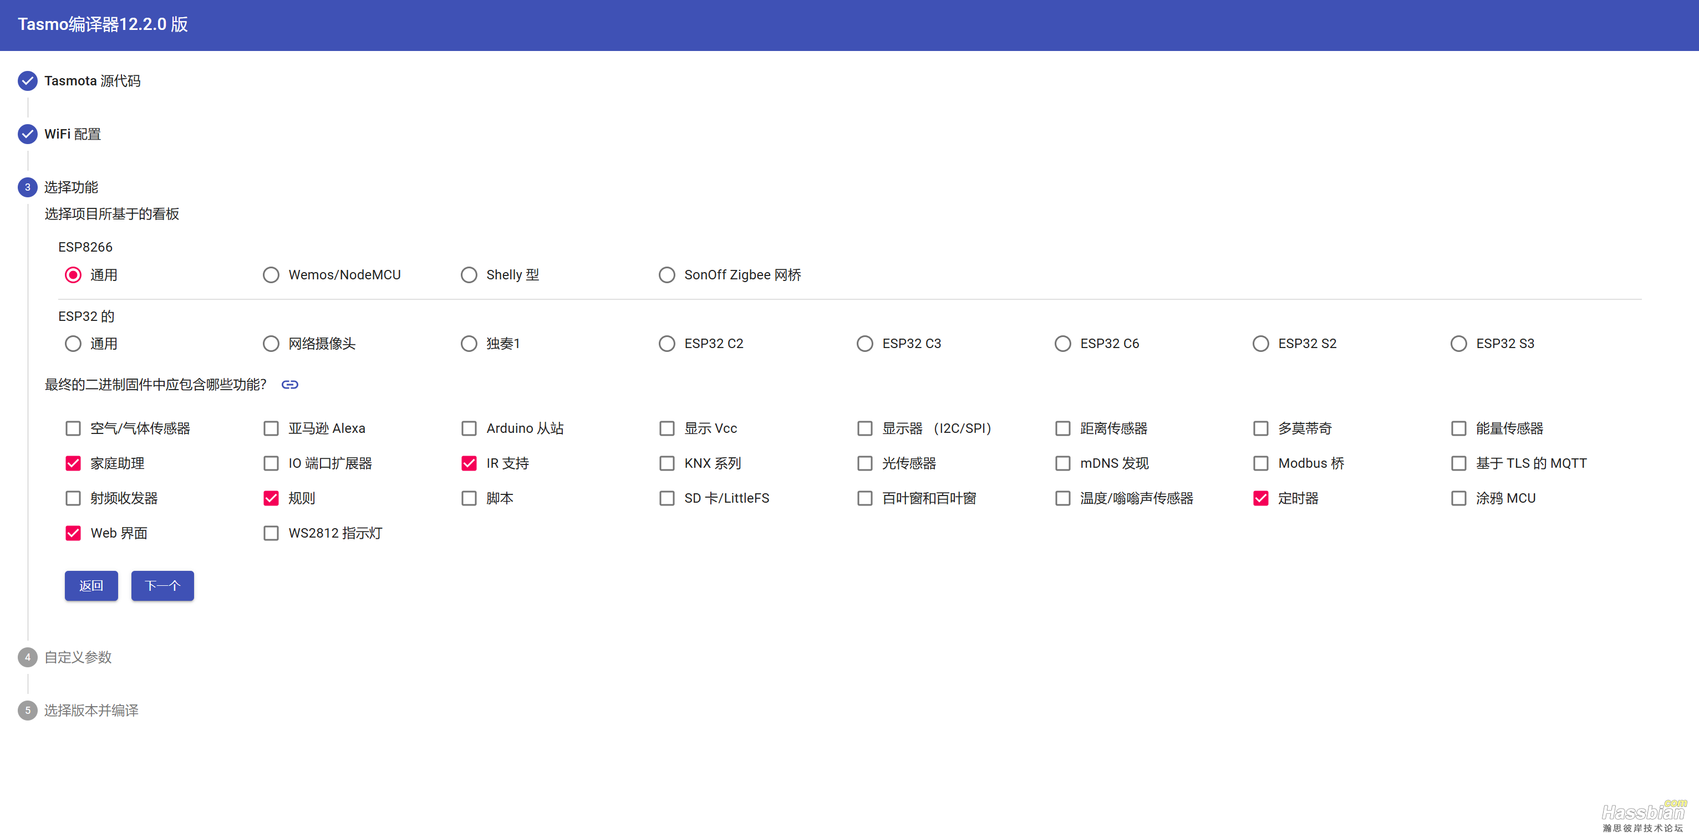Check Modbus 桥 option

(x=1260, y=463)
